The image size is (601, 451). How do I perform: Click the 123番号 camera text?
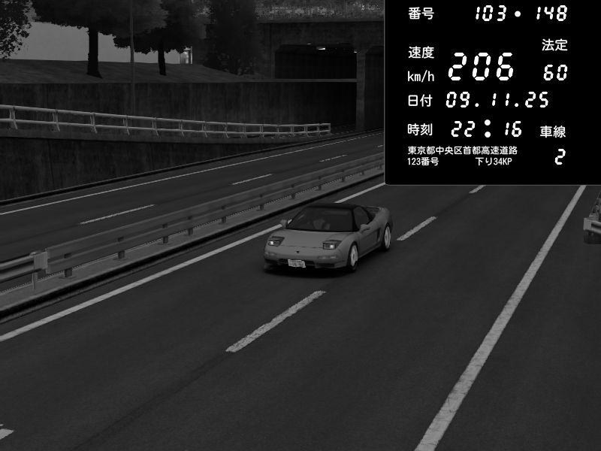(423, 162)
